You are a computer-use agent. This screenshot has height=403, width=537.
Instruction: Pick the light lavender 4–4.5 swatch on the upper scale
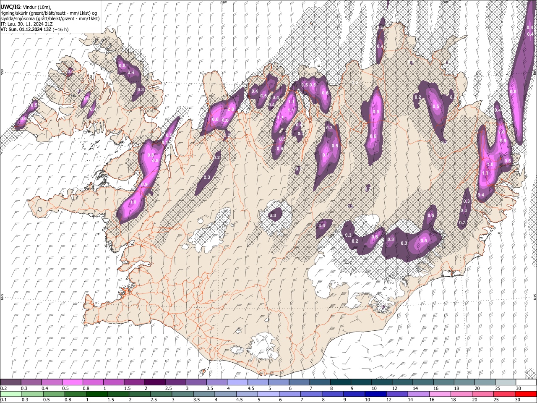pyautogui.click(x=237, y=382)
